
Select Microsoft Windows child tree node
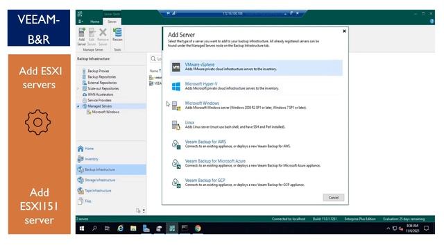point(105,112)
